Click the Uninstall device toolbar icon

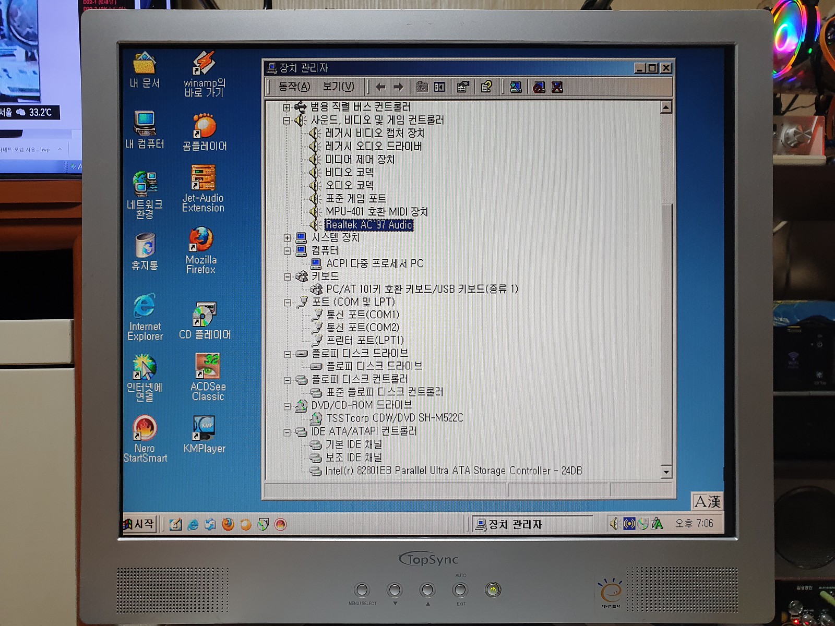tap(557, 87)
